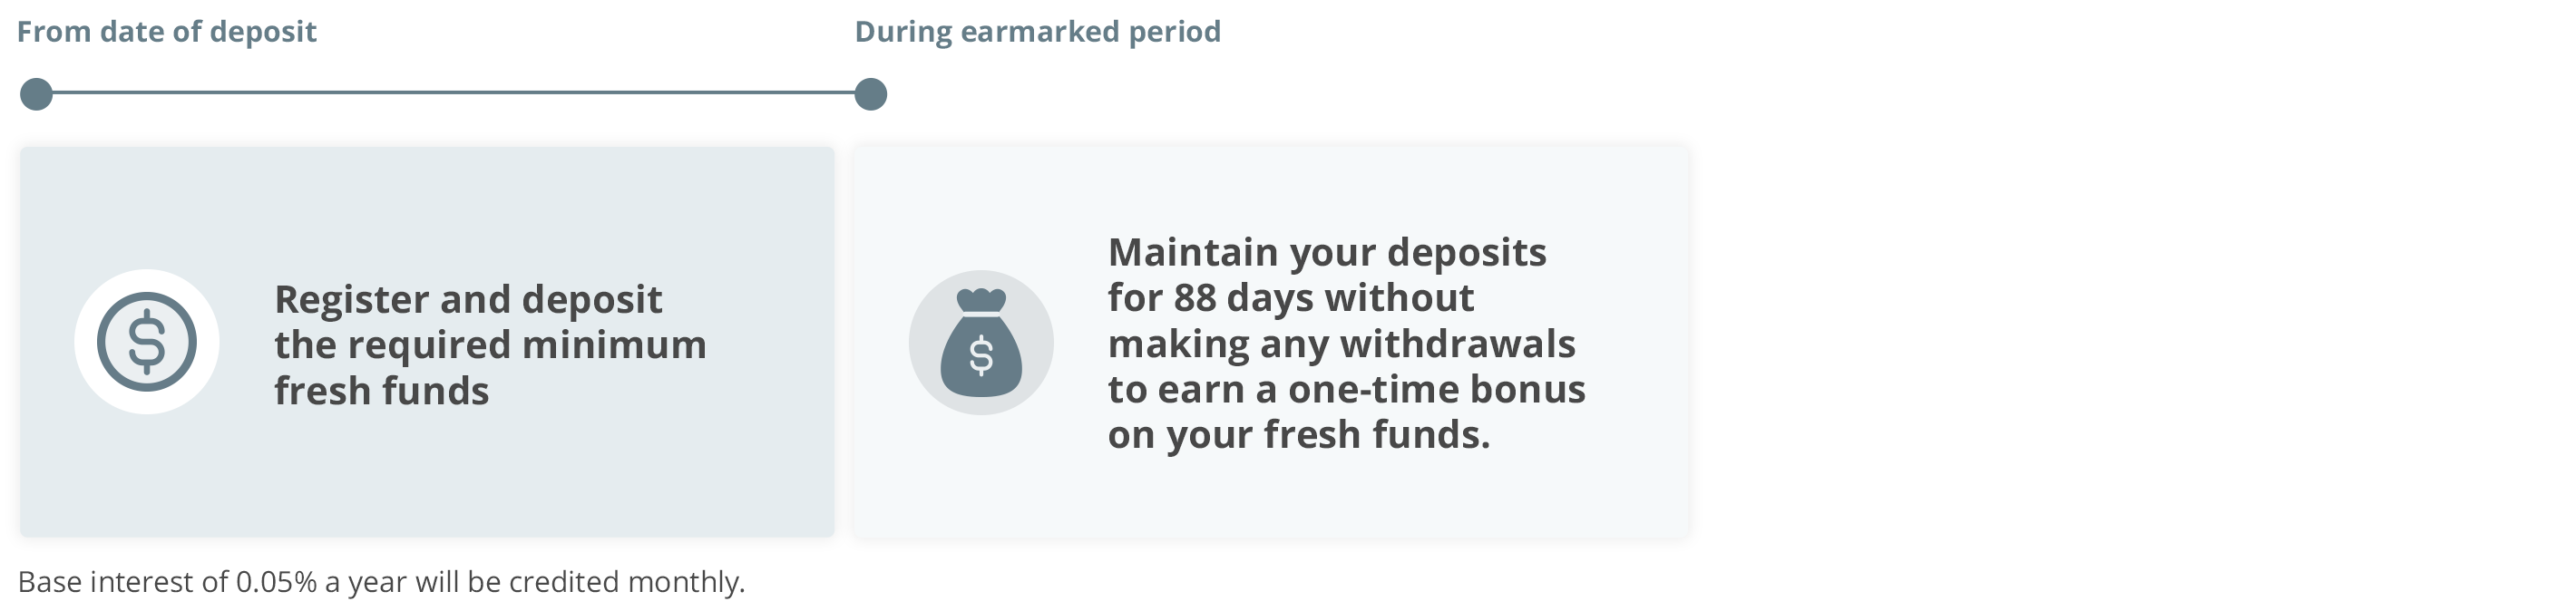This screenshot has width=2576, height=611.
Task: Click the "From date of deposit" heading
Action: point(166,32)
